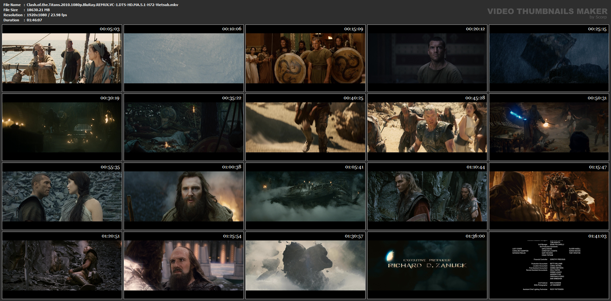Select the crumbling rock frame 01:30:57

tap(305, 265)
